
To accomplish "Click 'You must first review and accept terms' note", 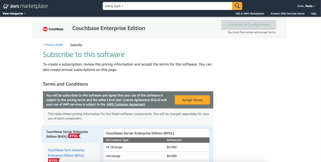I will click(x=252, y=32).
